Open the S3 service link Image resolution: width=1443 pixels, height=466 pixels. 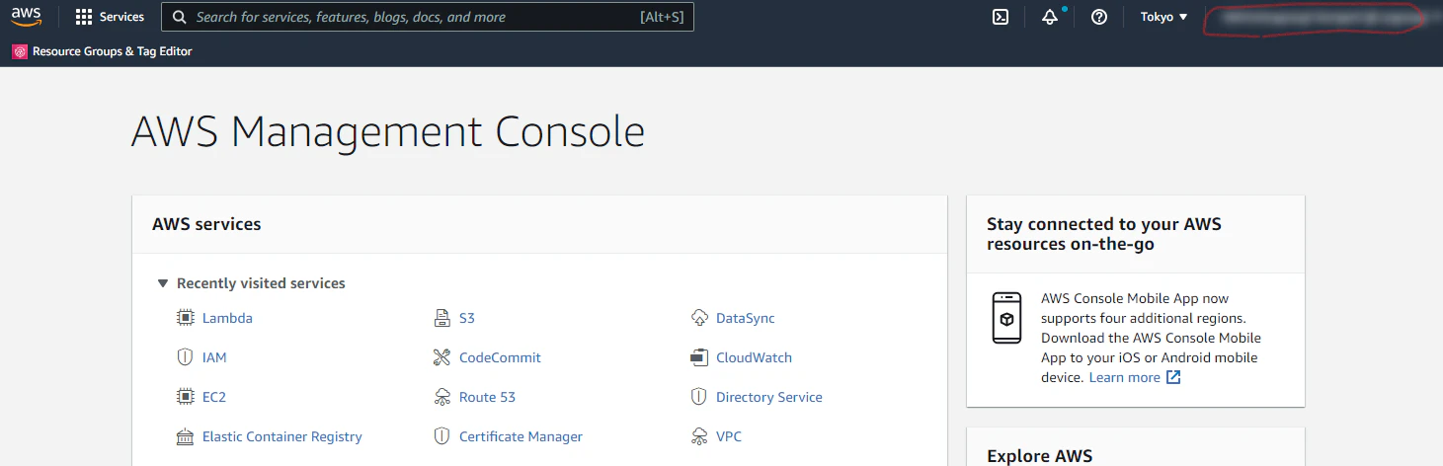(467, 318)
